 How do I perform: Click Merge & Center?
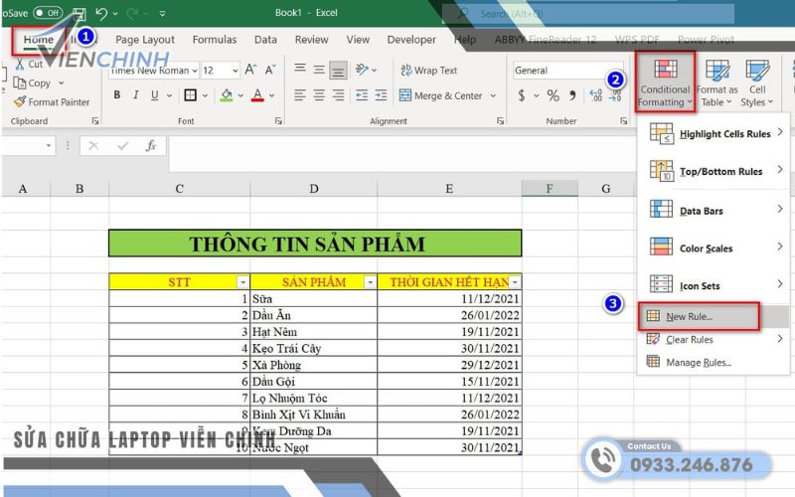pyautogui.click(x=440, y=95)
